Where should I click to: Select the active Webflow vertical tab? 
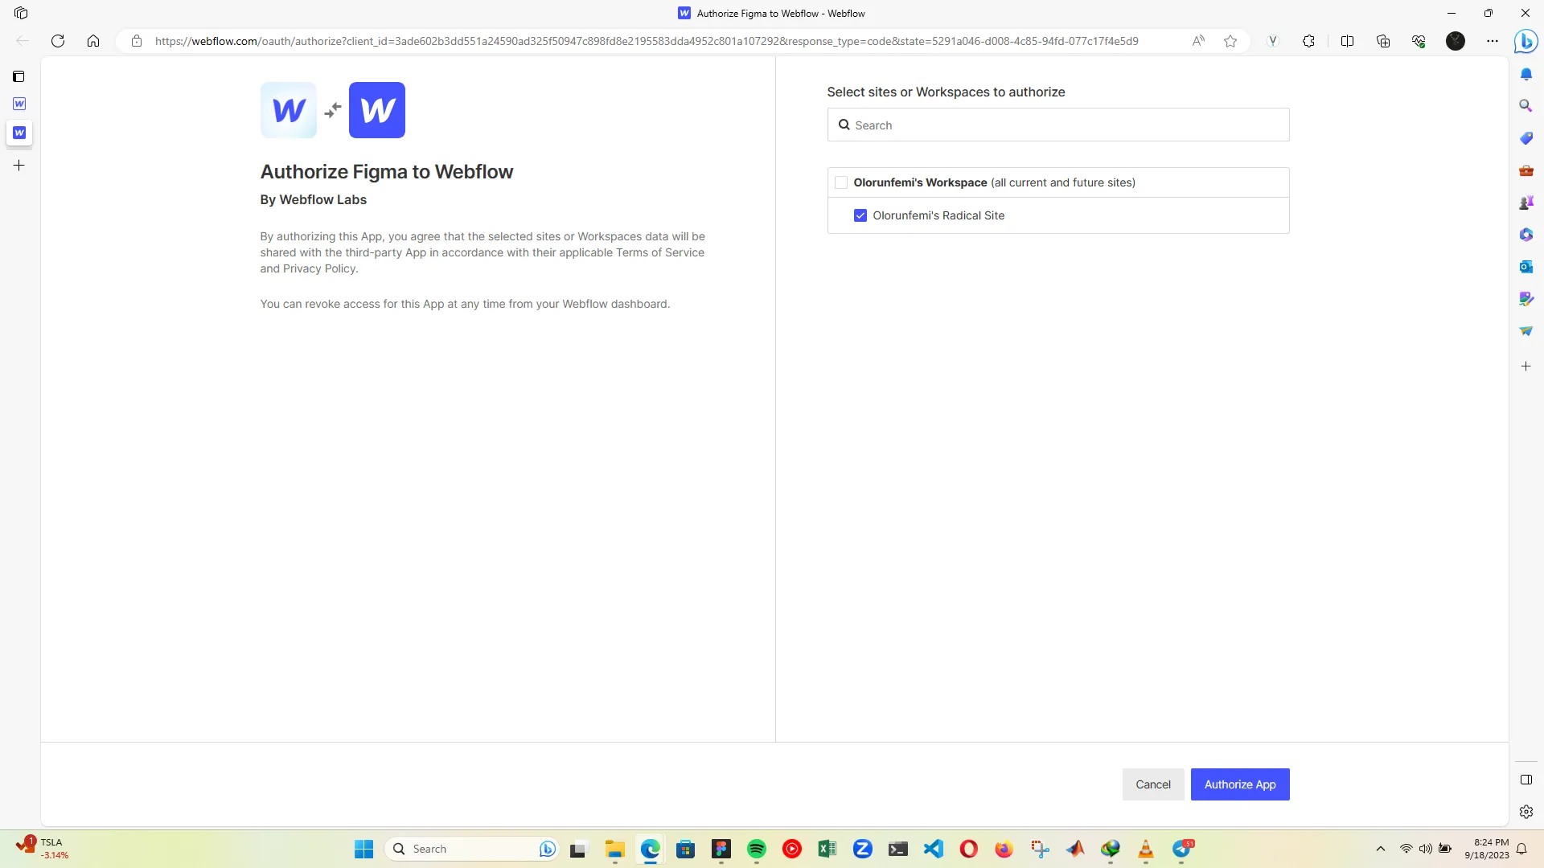[x=19, y=133]
